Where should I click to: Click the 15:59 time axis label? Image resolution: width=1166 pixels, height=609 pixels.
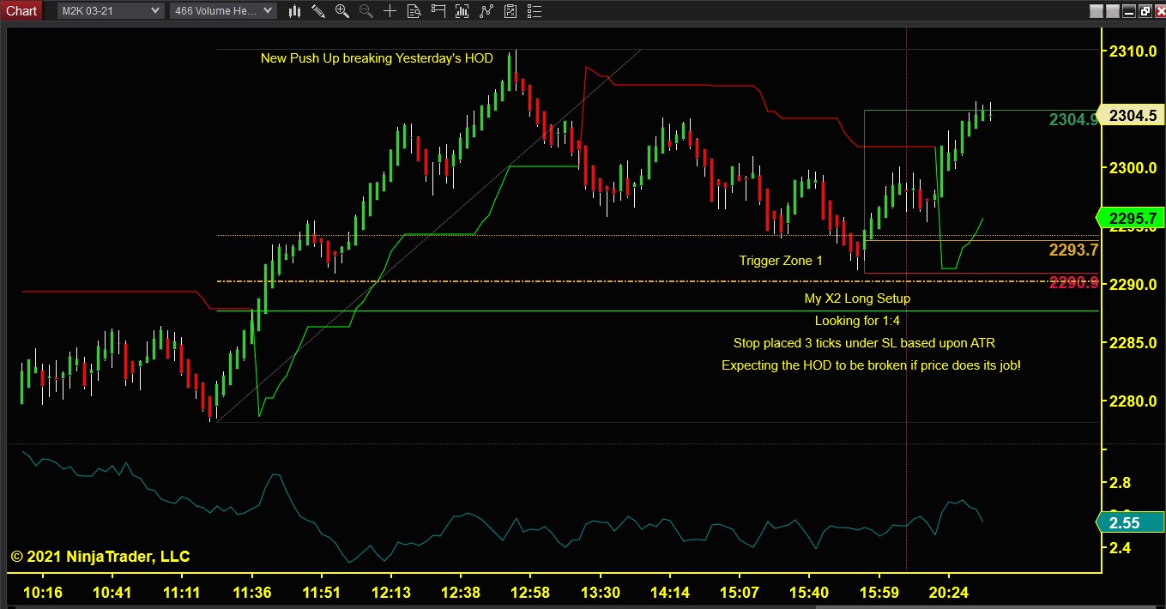click(879, 593)
